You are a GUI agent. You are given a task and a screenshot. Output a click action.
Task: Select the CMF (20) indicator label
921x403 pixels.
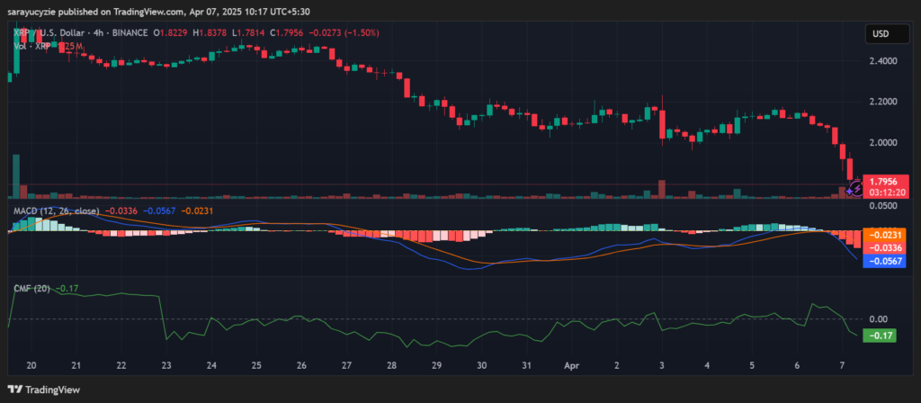tap(31, 288)
